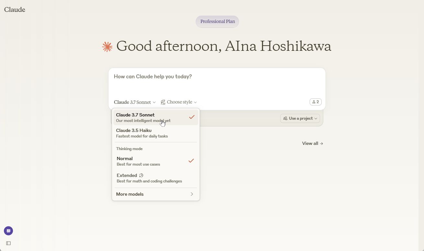Click the Extended thinking clock icon
Image resolution: width=424 pixels, height=251 pixels.
point(141,175)
